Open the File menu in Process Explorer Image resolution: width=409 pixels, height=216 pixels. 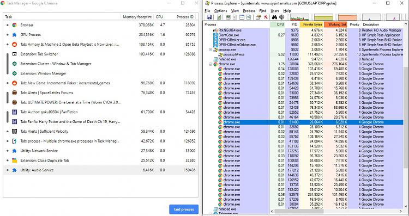207,11
